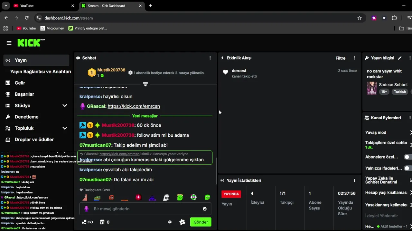Insert the green headphones emote
412x231 pixels.
(193, 197)
